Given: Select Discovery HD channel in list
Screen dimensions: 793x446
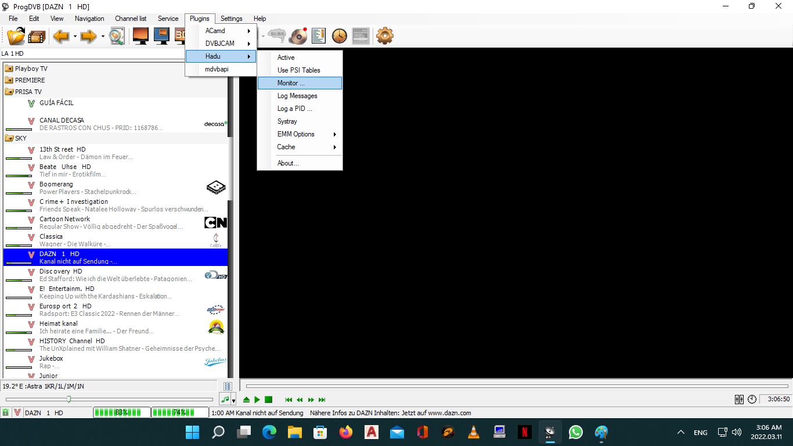Looking at the screenshot, I should 61,271.
